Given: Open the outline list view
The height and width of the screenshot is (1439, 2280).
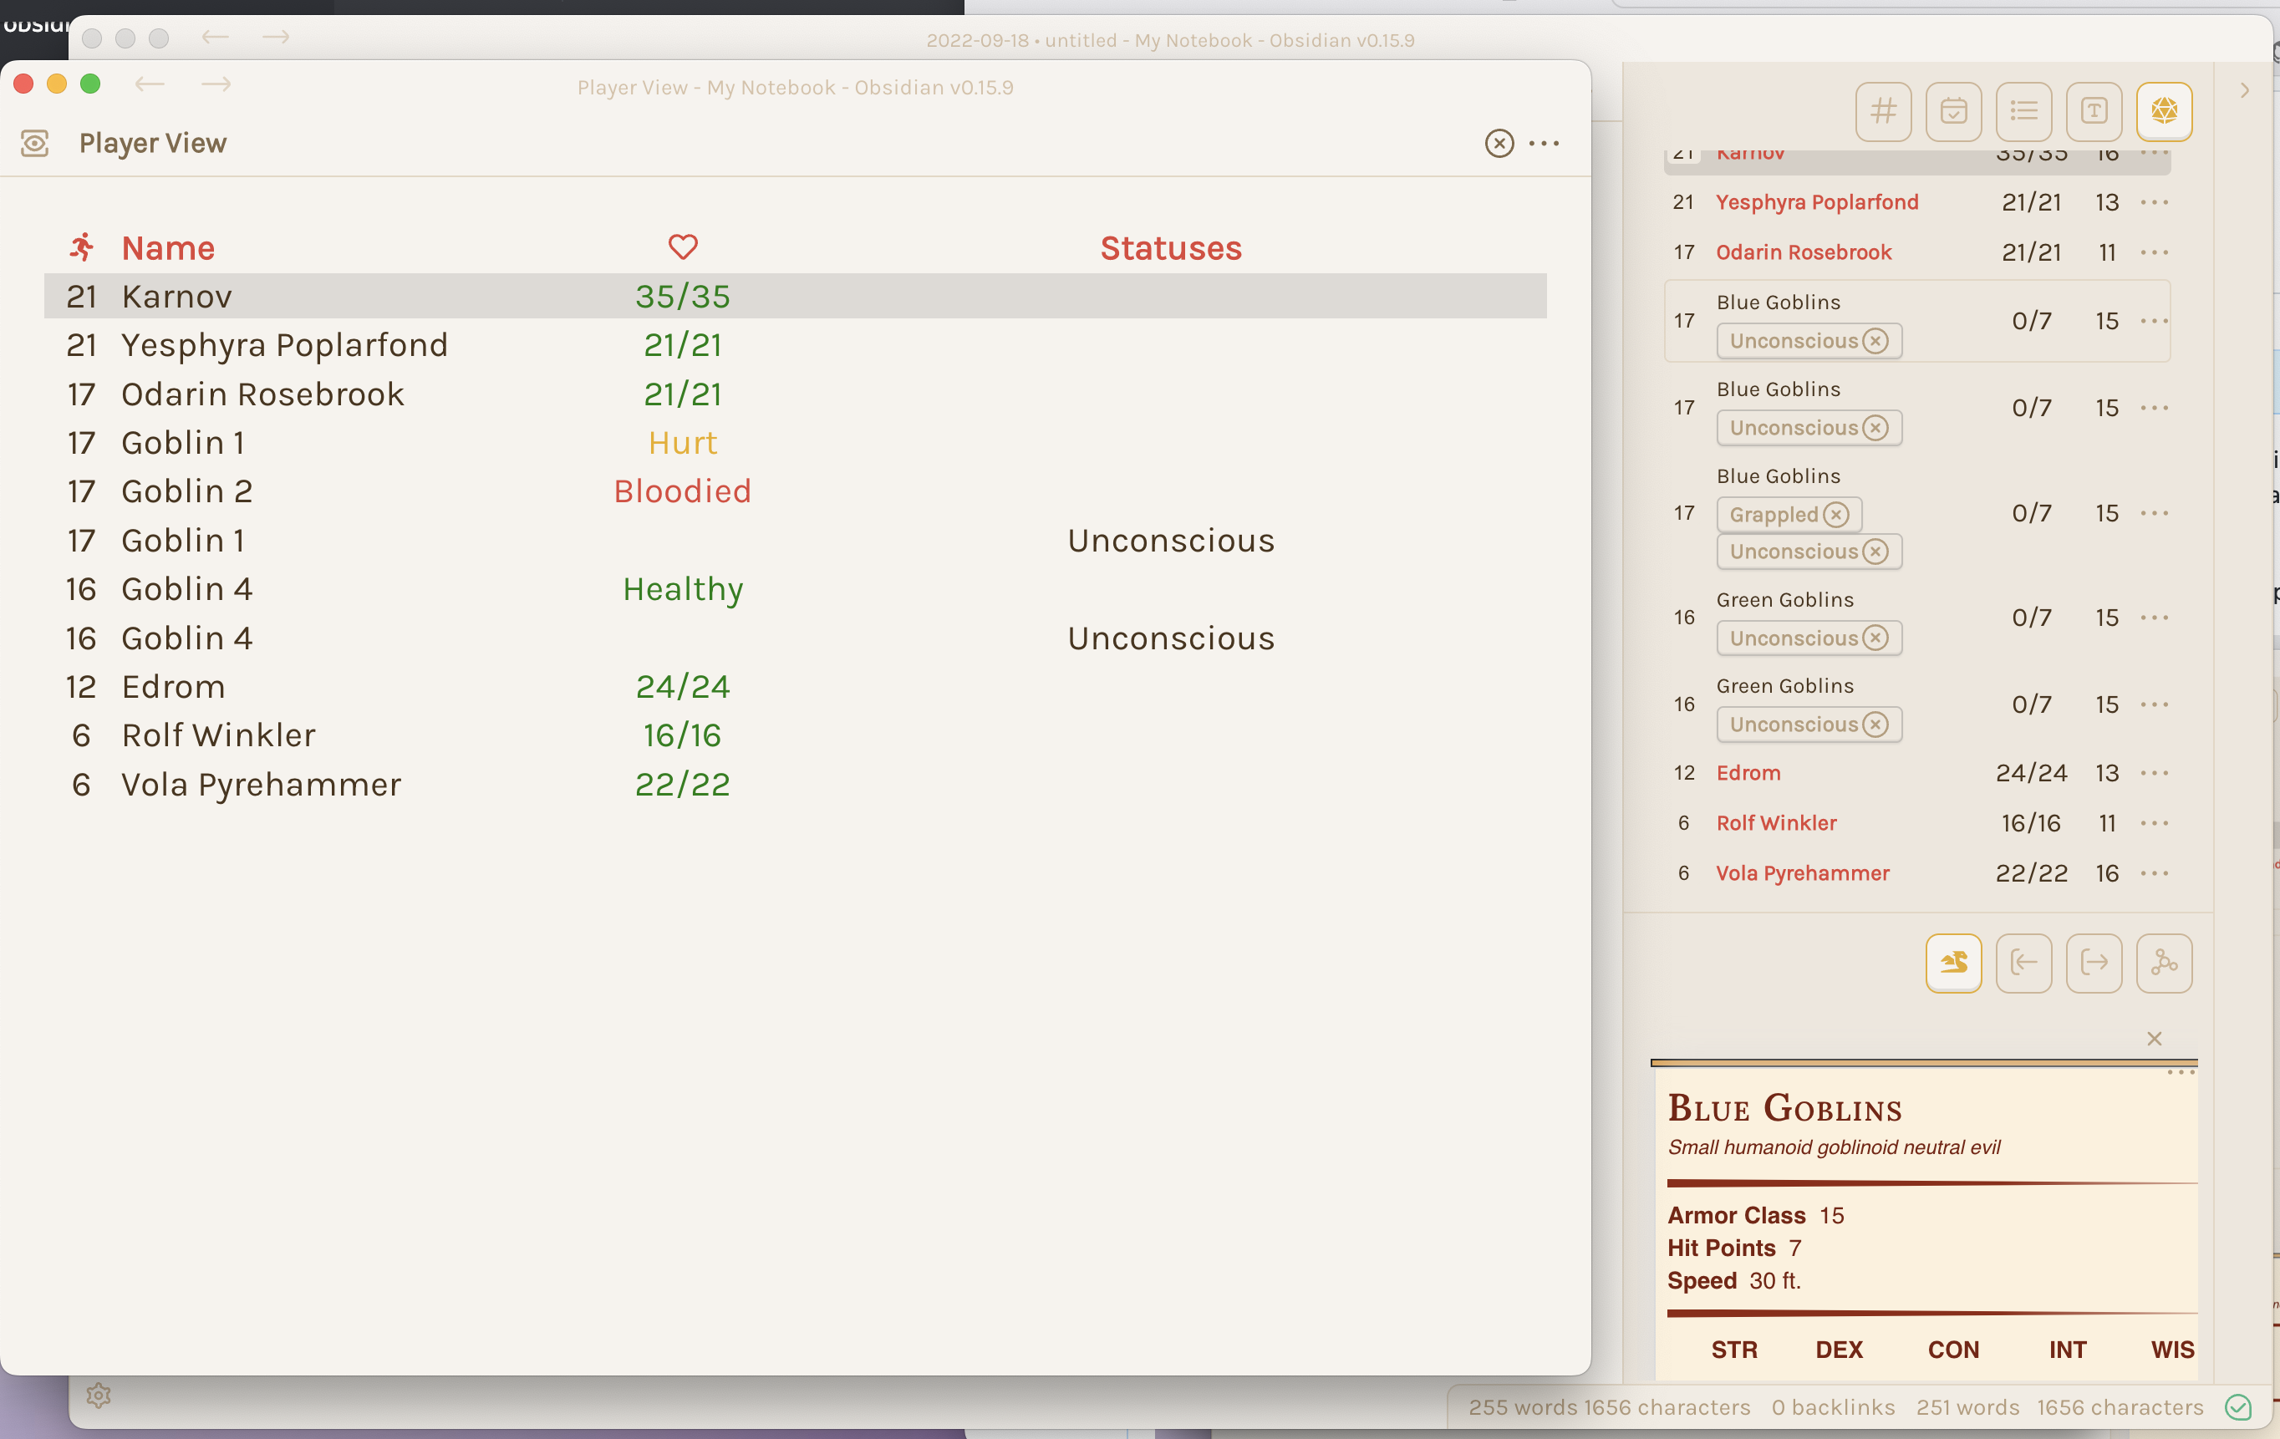Looking at the screenshot, I should tap(2024, 111).
